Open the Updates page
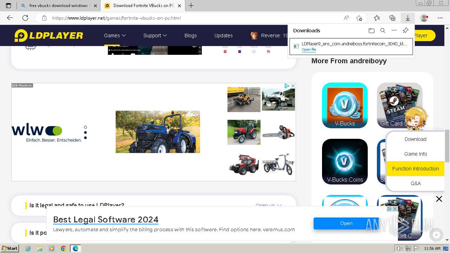 224,35
